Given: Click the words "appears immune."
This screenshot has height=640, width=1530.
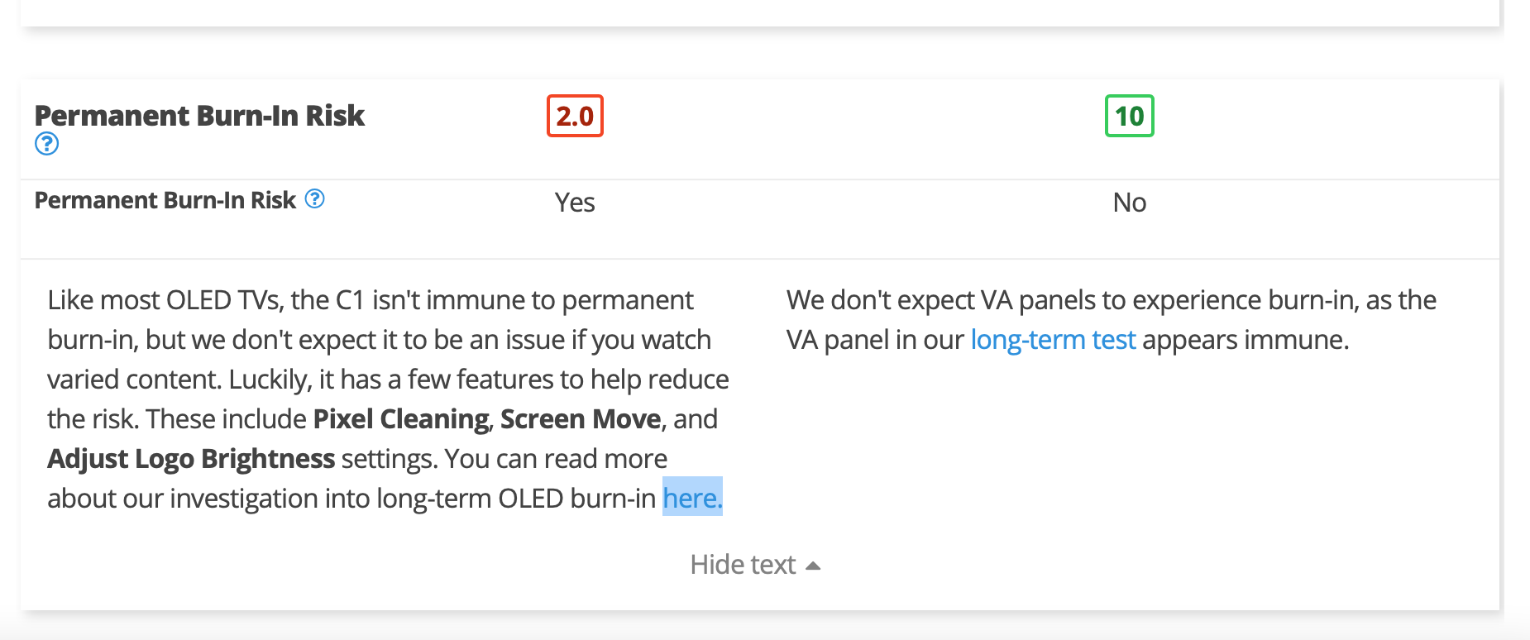Looking at the screenshot, I should pyautogui.click(x=1246, y=340).
